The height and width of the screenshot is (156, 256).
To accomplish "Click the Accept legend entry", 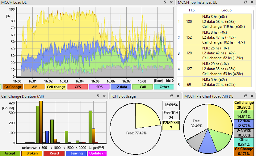I will click(10, 153).
